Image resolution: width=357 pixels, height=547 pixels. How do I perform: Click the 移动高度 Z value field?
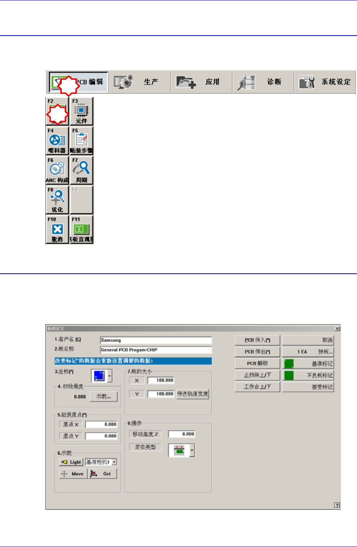click(x=181, y=434)
